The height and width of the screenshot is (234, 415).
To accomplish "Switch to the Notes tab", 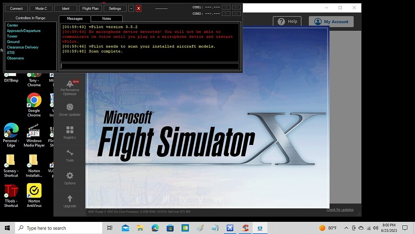I will coord(106,18).
